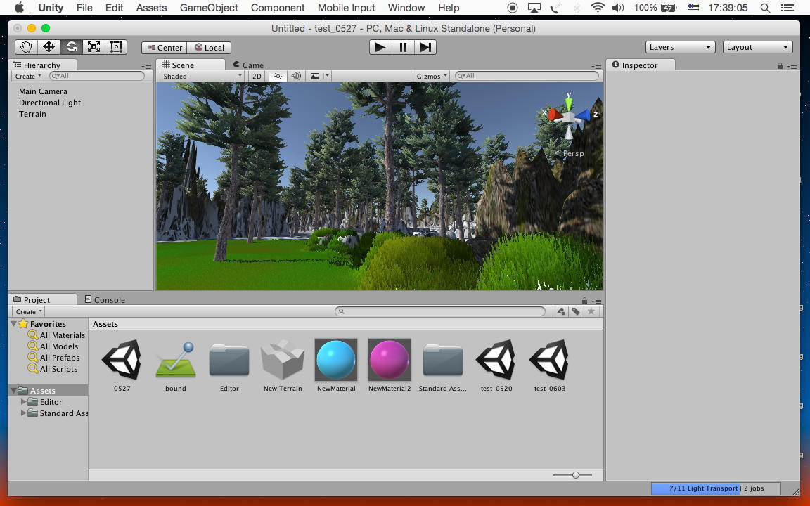Click the Local handle rotation button
This screenshot has height=506, width=810.
point(210,48)
